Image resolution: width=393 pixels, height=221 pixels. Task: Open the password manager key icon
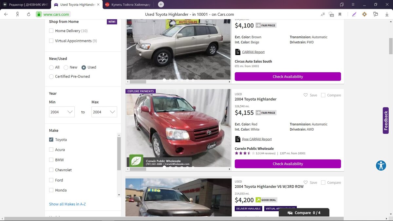376,14
